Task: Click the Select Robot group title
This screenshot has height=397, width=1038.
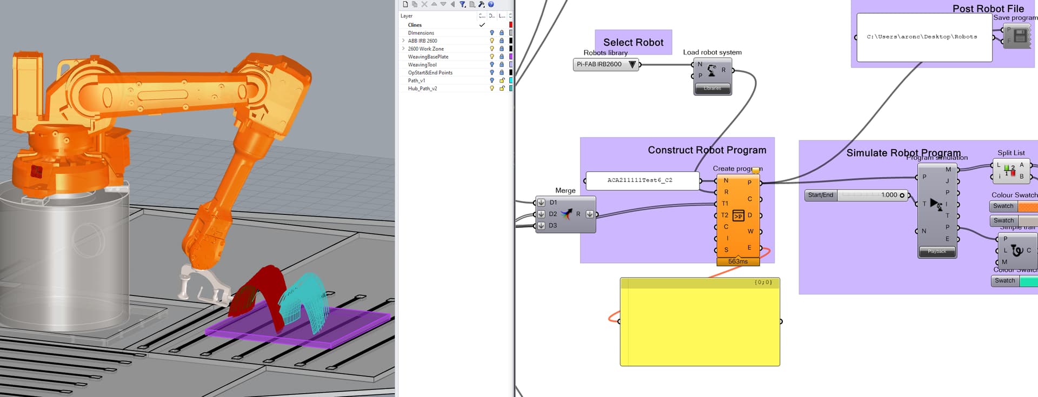Action: [633, 42]
